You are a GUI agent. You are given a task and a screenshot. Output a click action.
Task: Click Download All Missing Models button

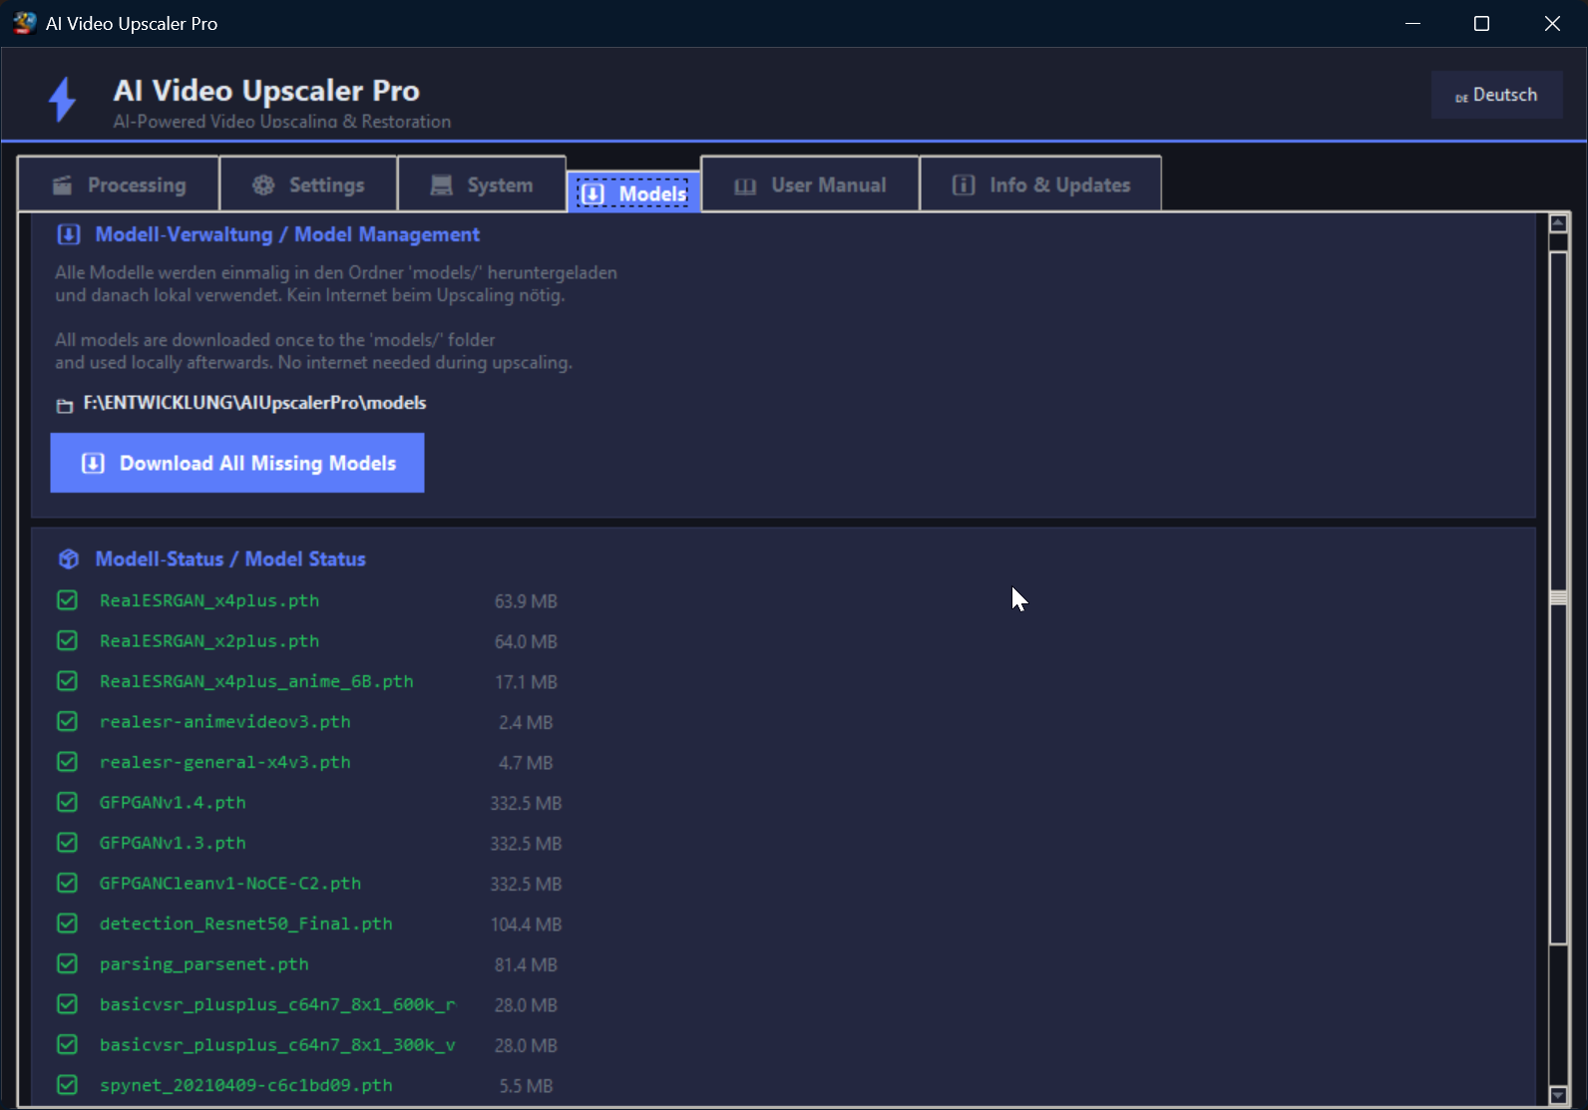(x=237, y=463)
